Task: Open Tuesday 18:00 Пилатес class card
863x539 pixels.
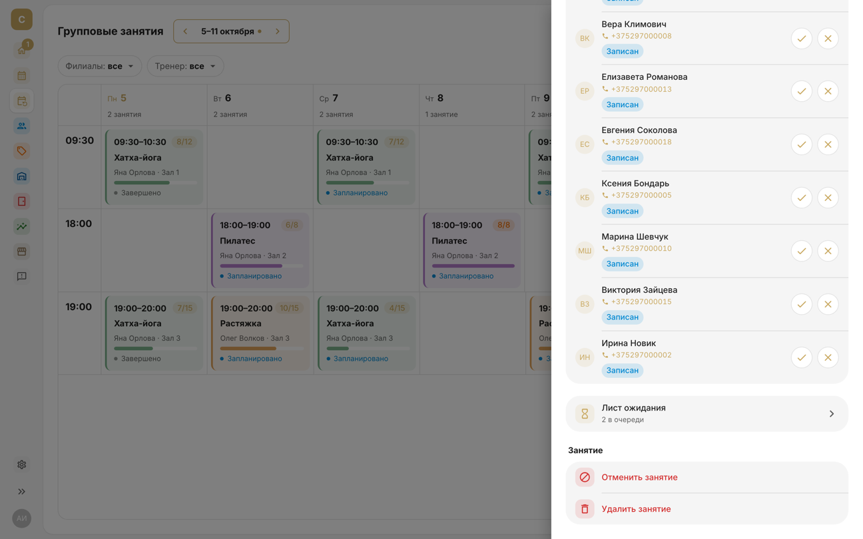Action: tap(260, 250)
